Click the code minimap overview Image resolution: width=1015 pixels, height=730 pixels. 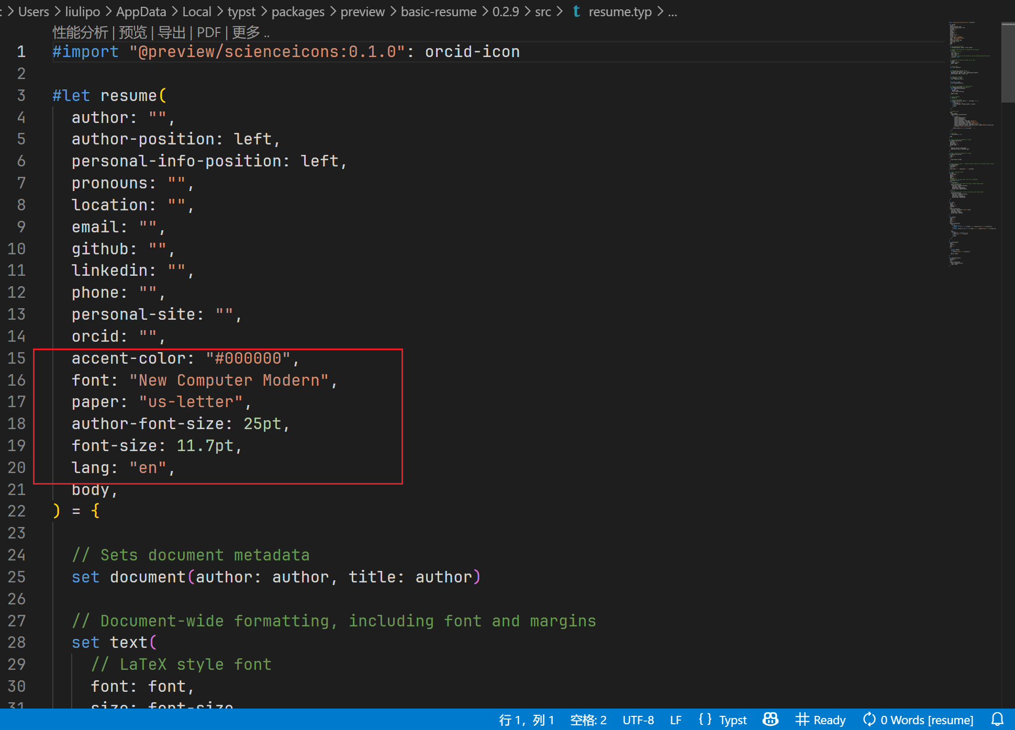[973, 144]
